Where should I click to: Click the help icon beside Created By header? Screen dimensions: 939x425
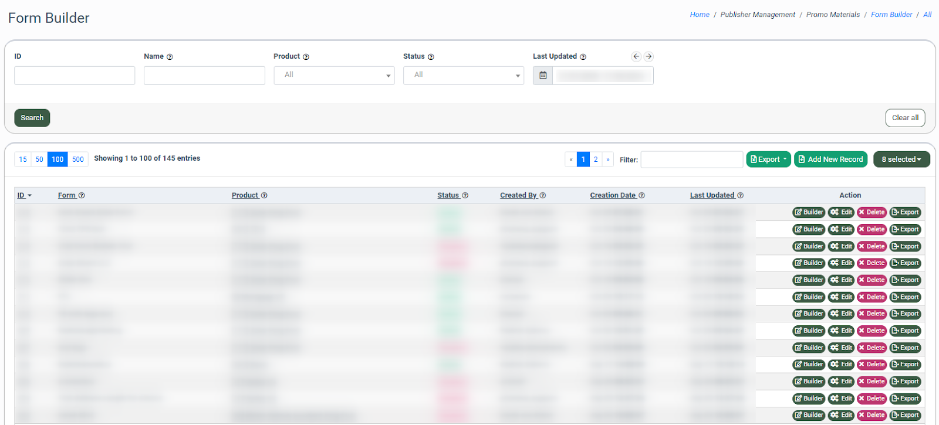click(543, 196)
